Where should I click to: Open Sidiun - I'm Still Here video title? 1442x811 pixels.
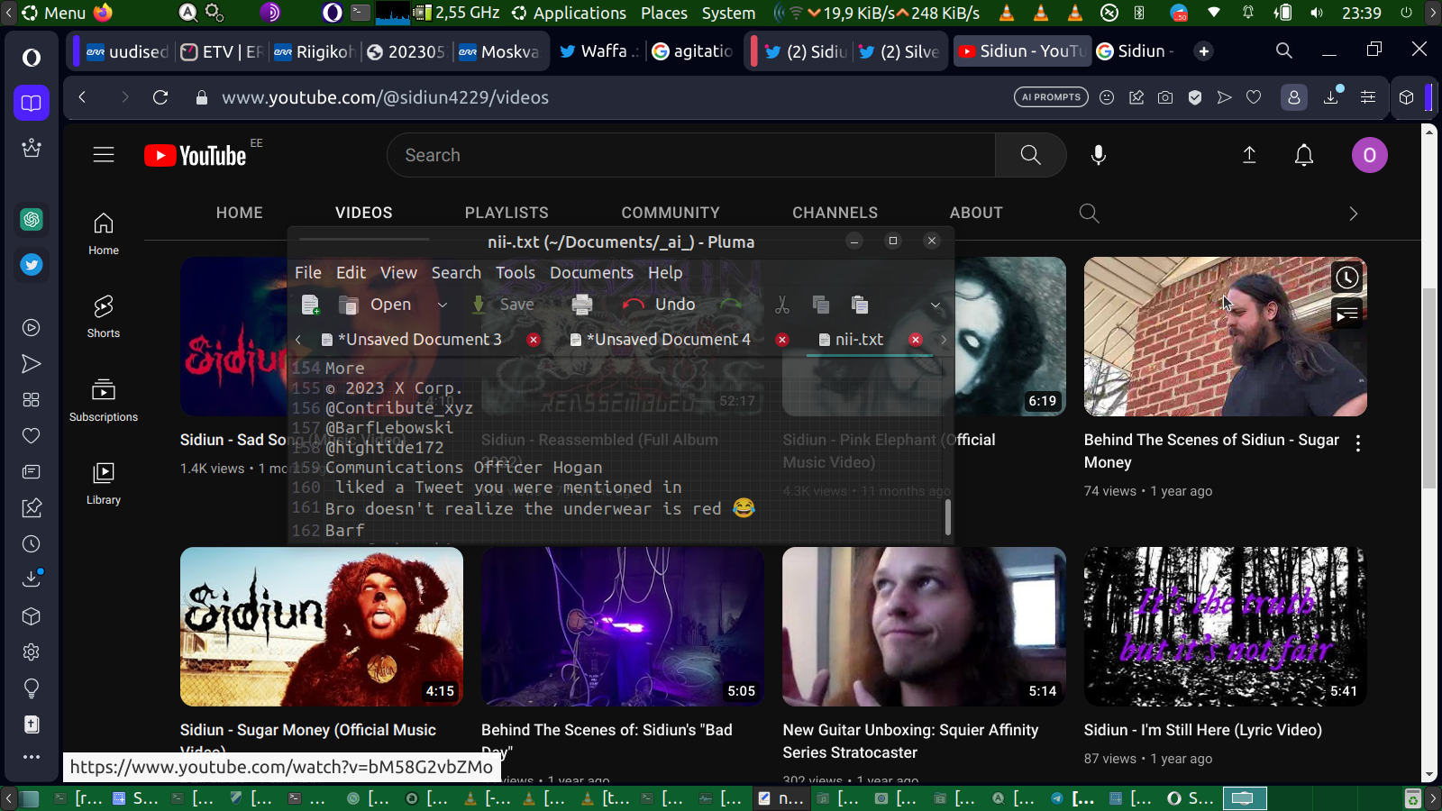(1203, 730)
